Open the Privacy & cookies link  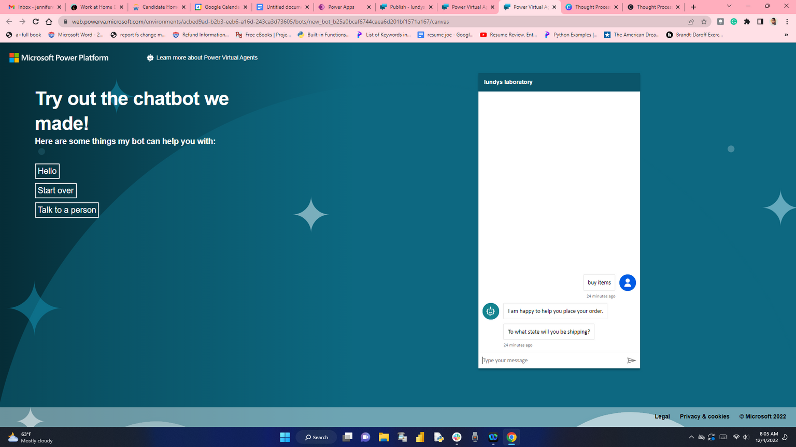point(704,416)
